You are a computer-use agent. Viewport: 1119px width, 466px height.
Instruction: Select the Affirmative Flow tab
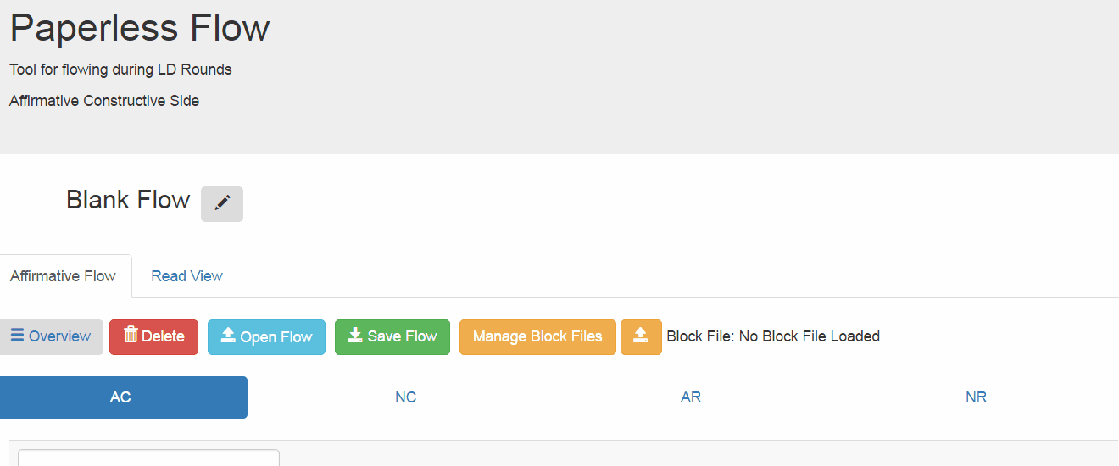(64, 276)
